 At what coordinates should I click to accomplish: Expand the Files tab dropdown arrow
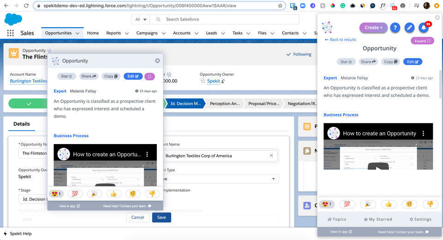[x=272, y=33]
